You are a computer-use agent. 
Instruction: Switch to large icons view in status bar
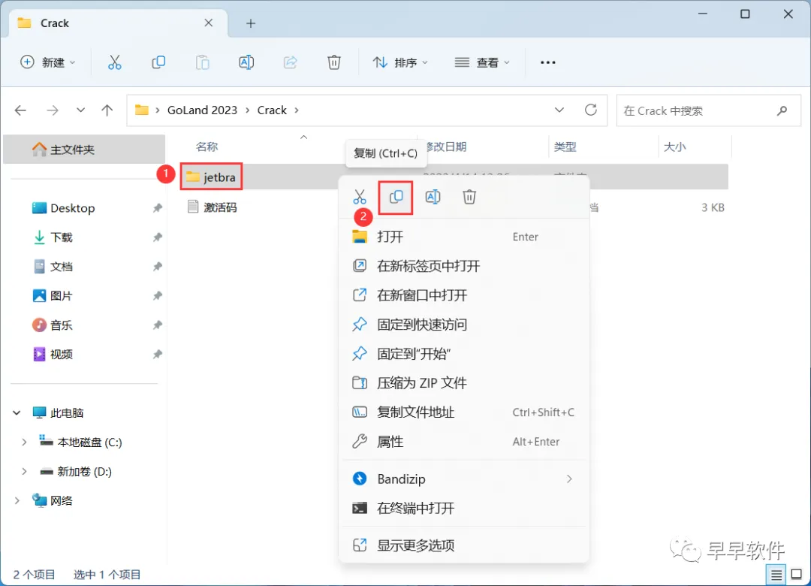pos(797,575)
